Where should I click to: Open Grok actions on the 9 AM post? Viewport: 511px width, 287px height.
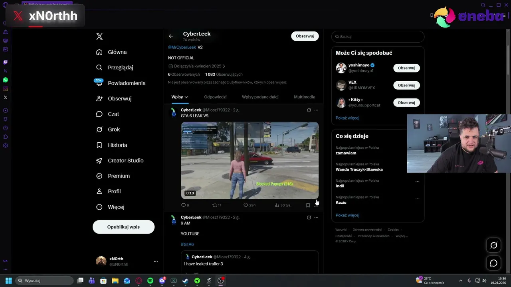(309, 218)
